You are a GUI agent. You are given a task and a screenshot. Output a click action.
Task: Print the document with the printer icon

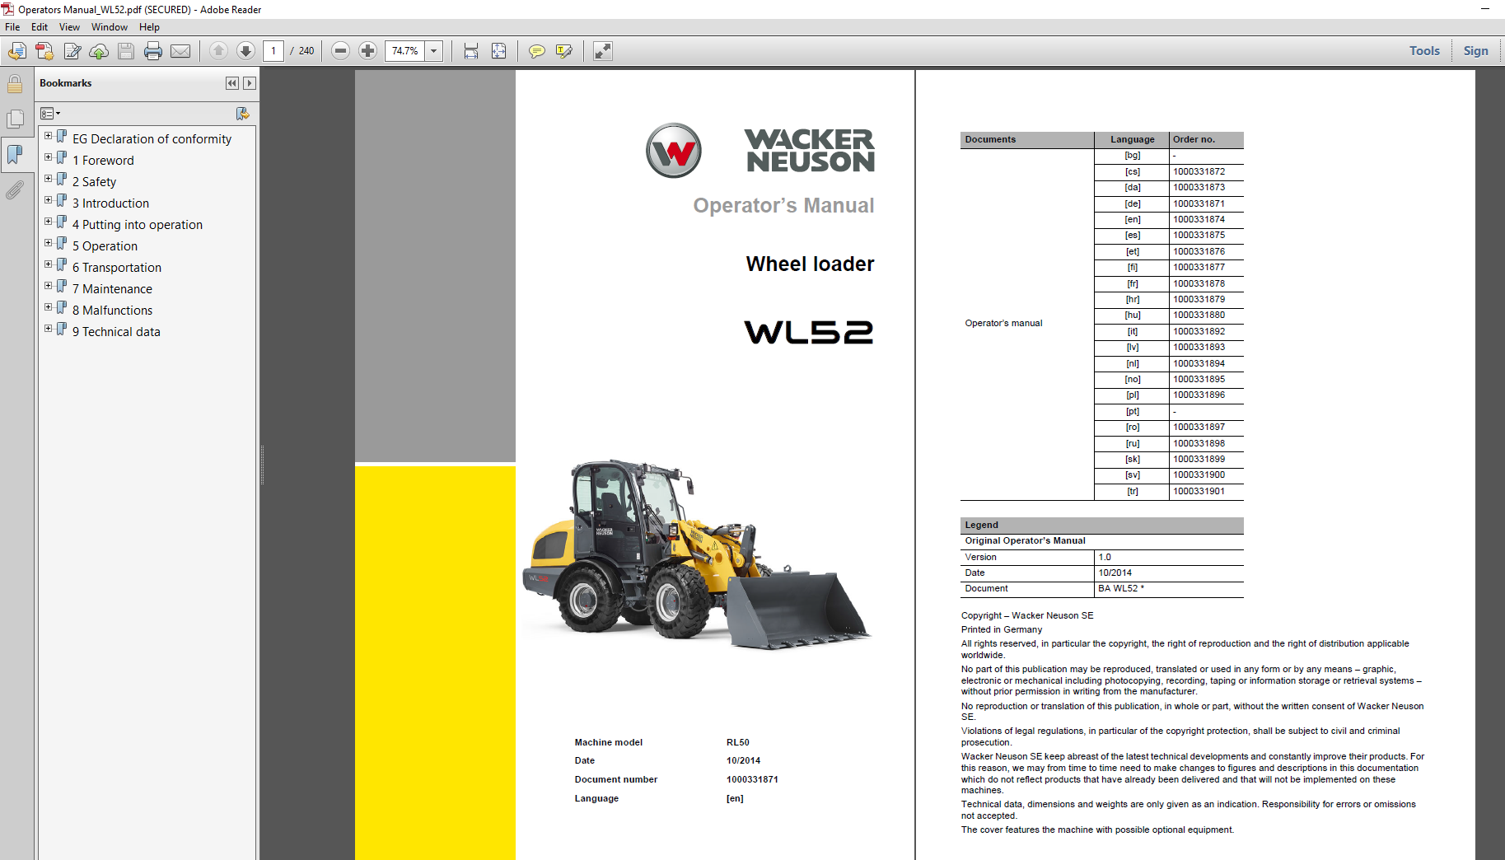(x=153, y=51)
